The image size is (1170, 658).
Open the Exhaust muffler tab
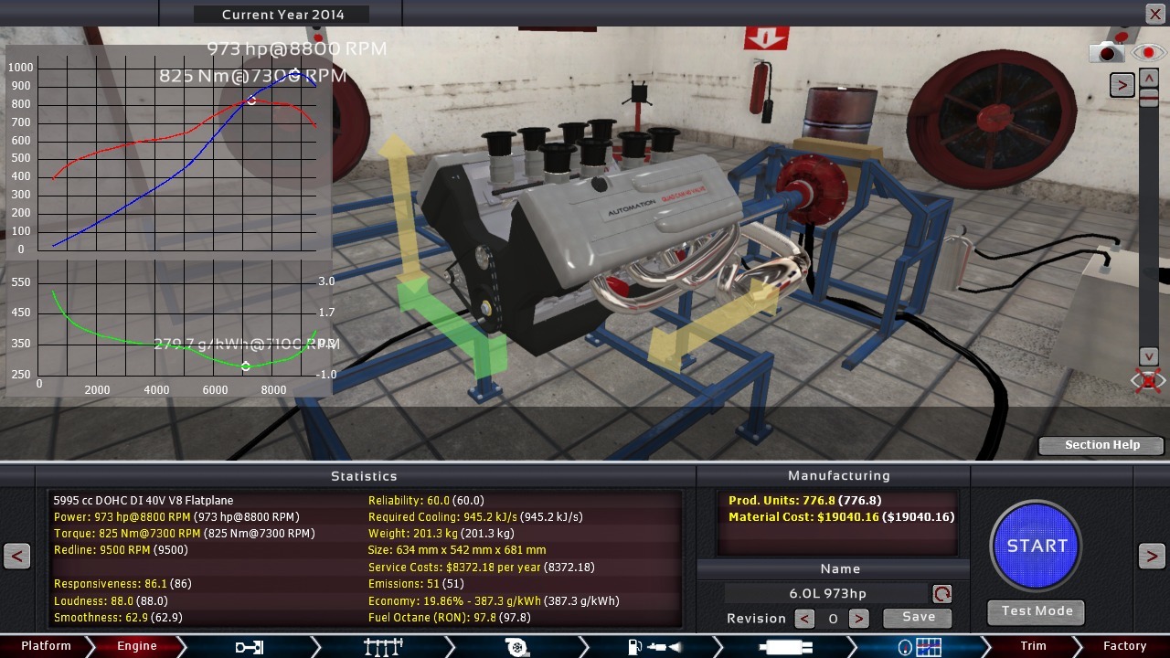point(785,647)
